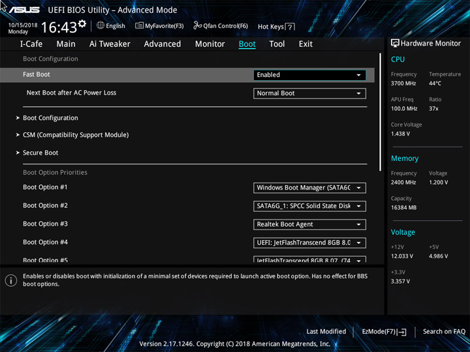The width and height of the screenshot is (470, 352).
Task: Expand CSM (Compatibility Support Module) submenu
Action: tap(76, 135)
